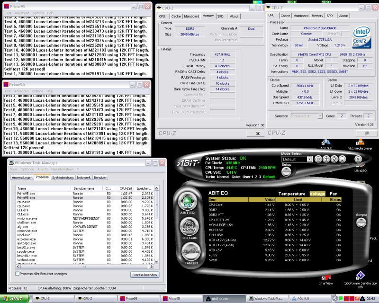Click the Task-Manager title bar icon
Screen dimensions: 379x303
pyautogui.click(x=11, y=162)
